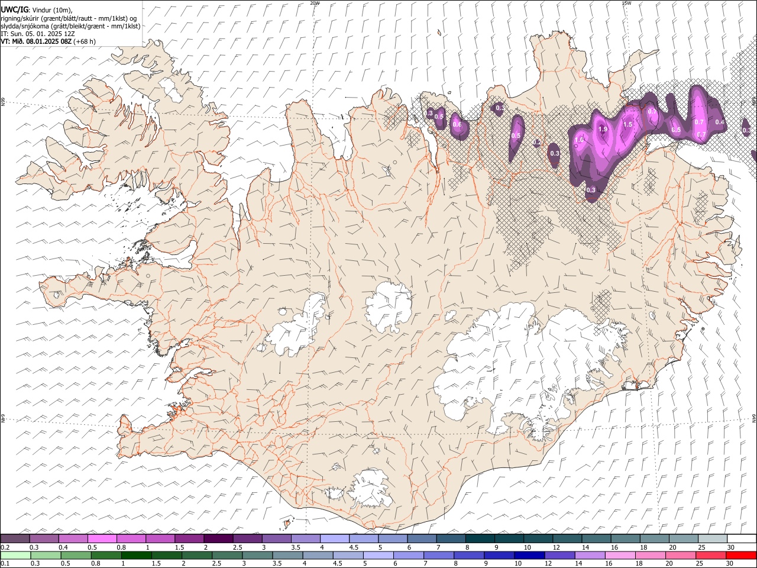Click the 1.9 snowfall value label
The width and height of the screenshot is (757, 568).
coord(603,129)
